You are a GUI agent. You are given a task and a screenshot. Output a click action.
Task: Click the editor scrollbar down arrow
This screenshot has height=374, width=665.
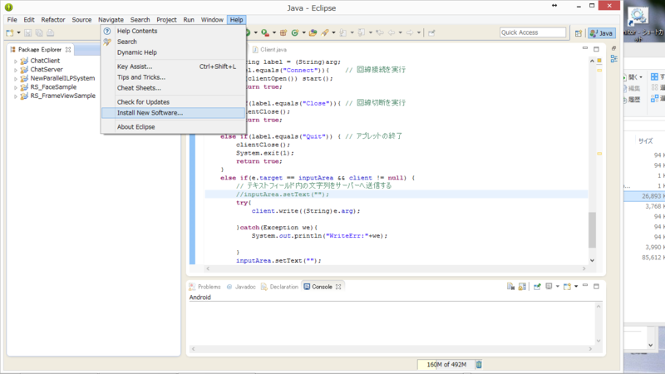(x=592, y=260)
